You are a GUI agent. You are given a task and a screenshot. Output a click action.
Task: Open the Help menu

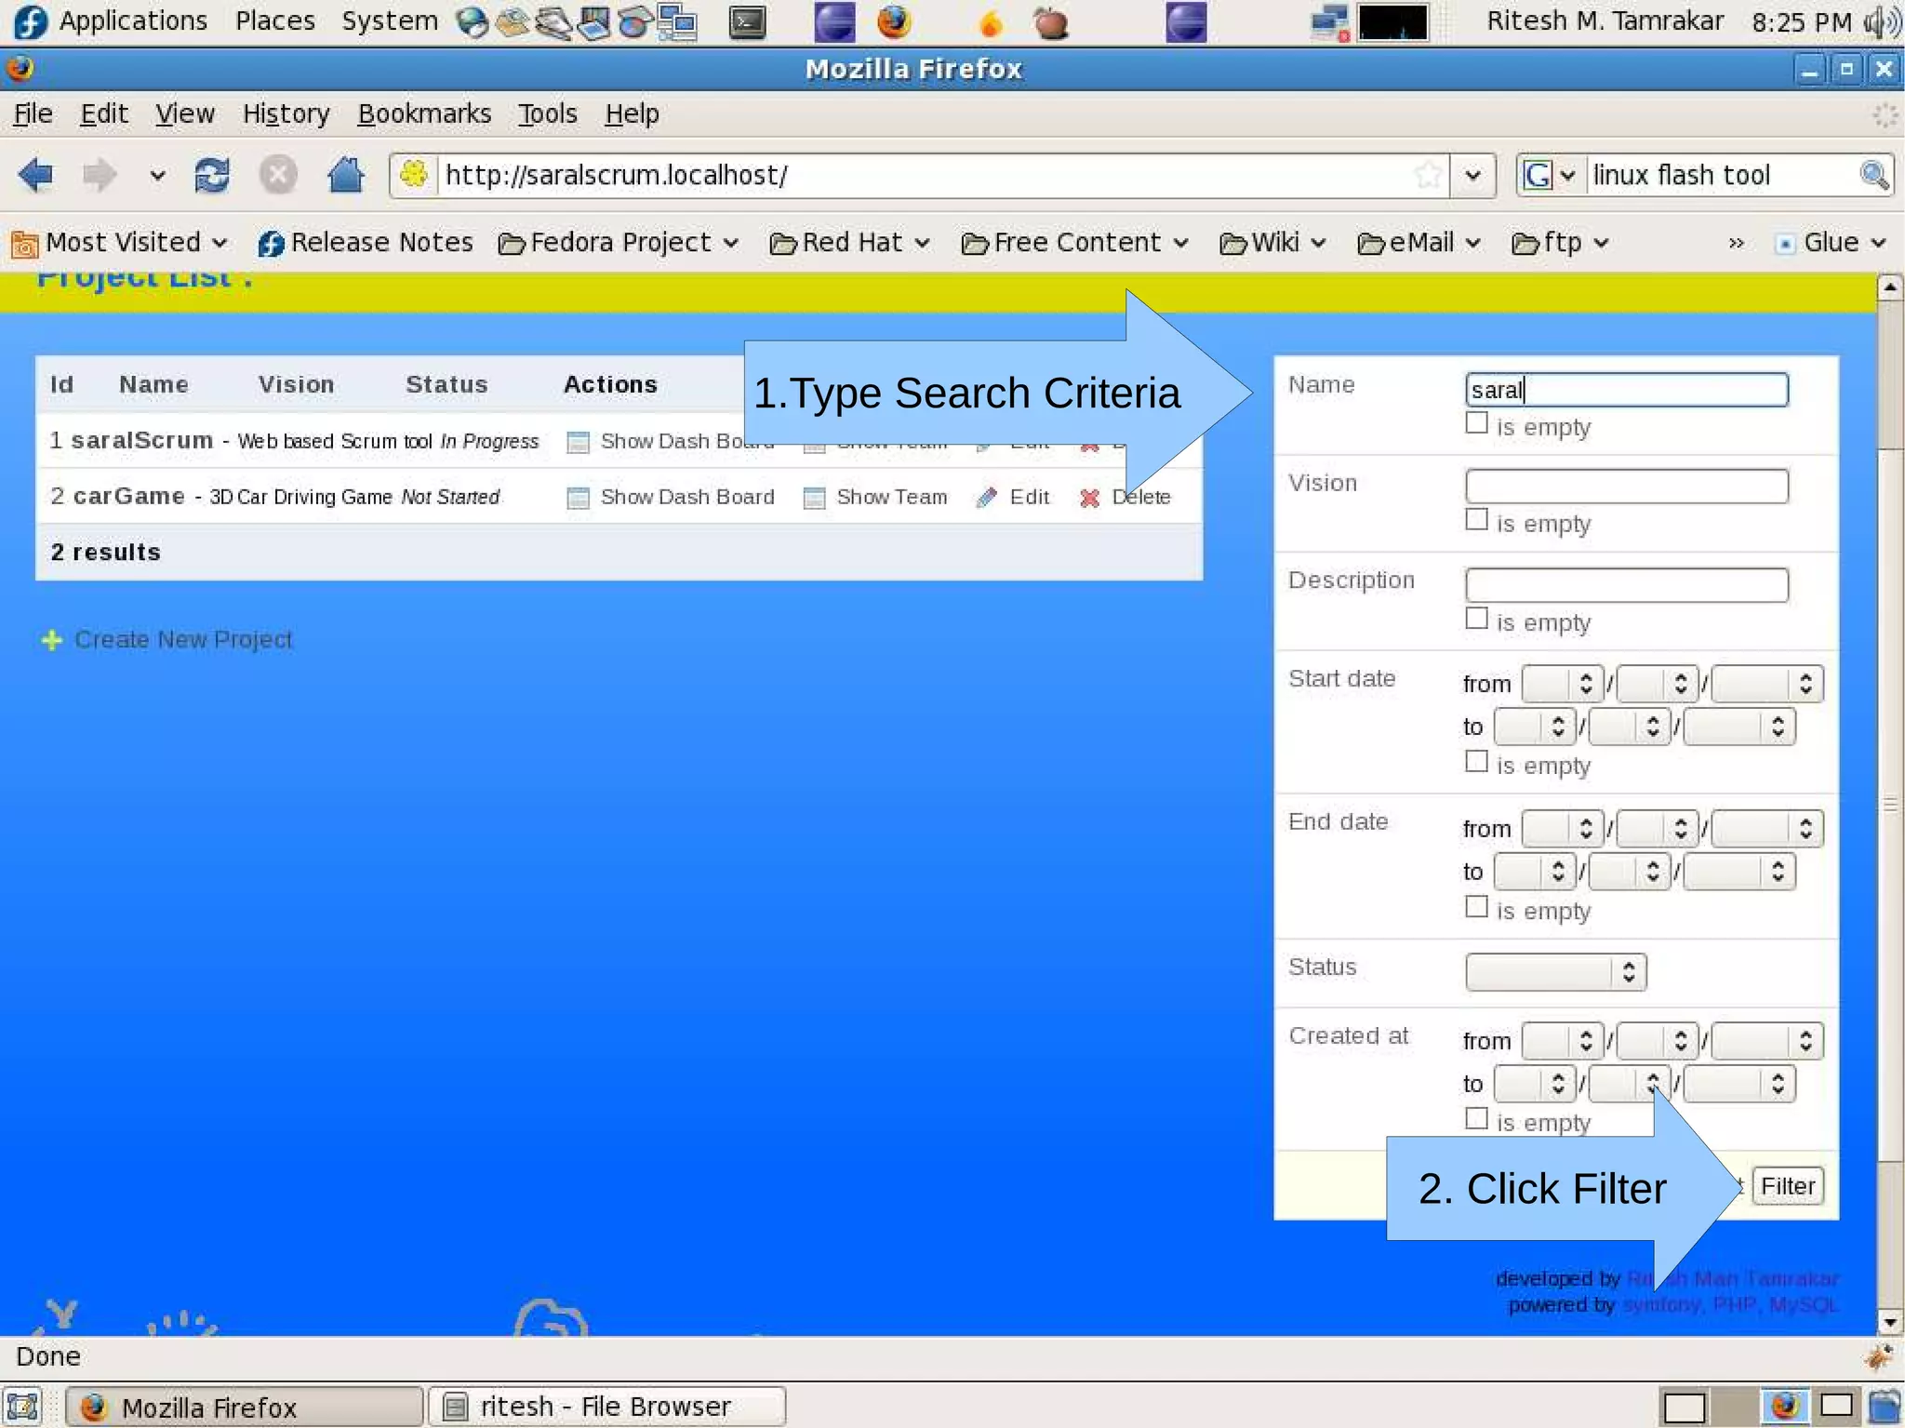coord(632,113)
